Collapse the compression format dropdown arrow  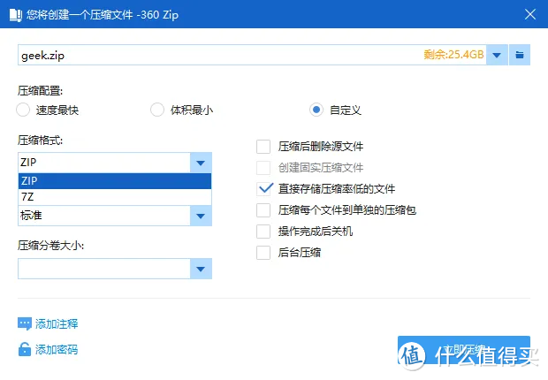click(201, 163)
